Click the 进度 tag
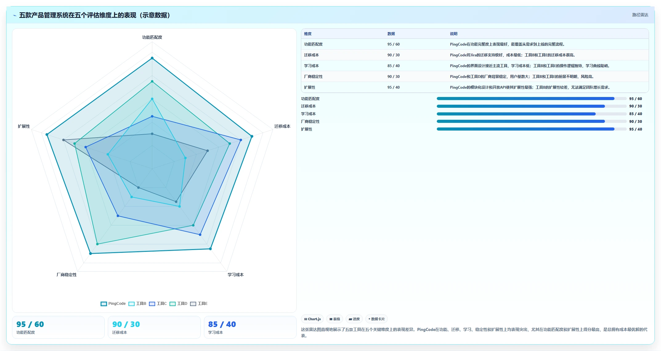 (x=354, y=319)
